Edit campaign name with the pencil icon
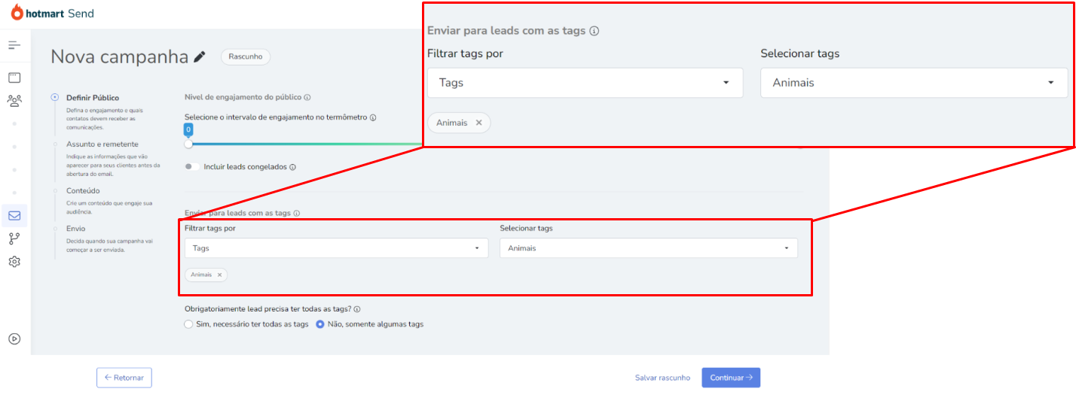This screenshot has height=410, width=1076. pyautogui.click(x=200, y=56)
